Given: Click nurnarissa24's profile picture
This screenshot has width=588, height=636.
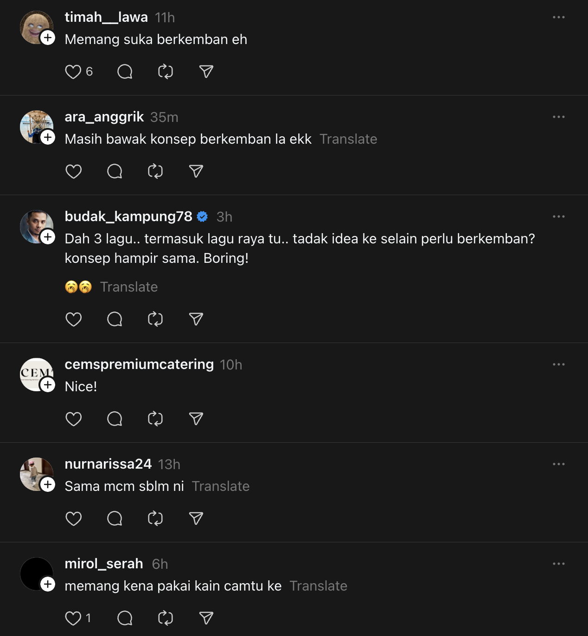Looking at the screenshot, I should click(x=34, y=473).
